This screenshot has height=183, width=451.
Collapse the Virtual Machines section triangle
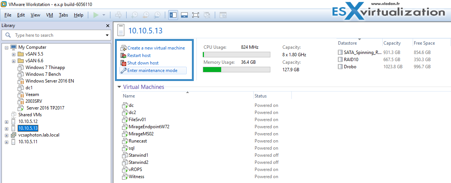point(119,87)
